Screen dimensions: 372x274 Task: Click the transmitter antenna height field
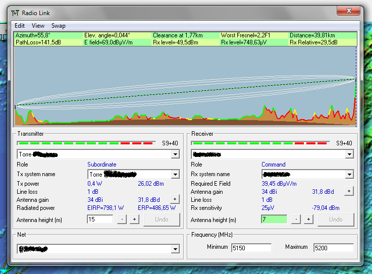99,220
